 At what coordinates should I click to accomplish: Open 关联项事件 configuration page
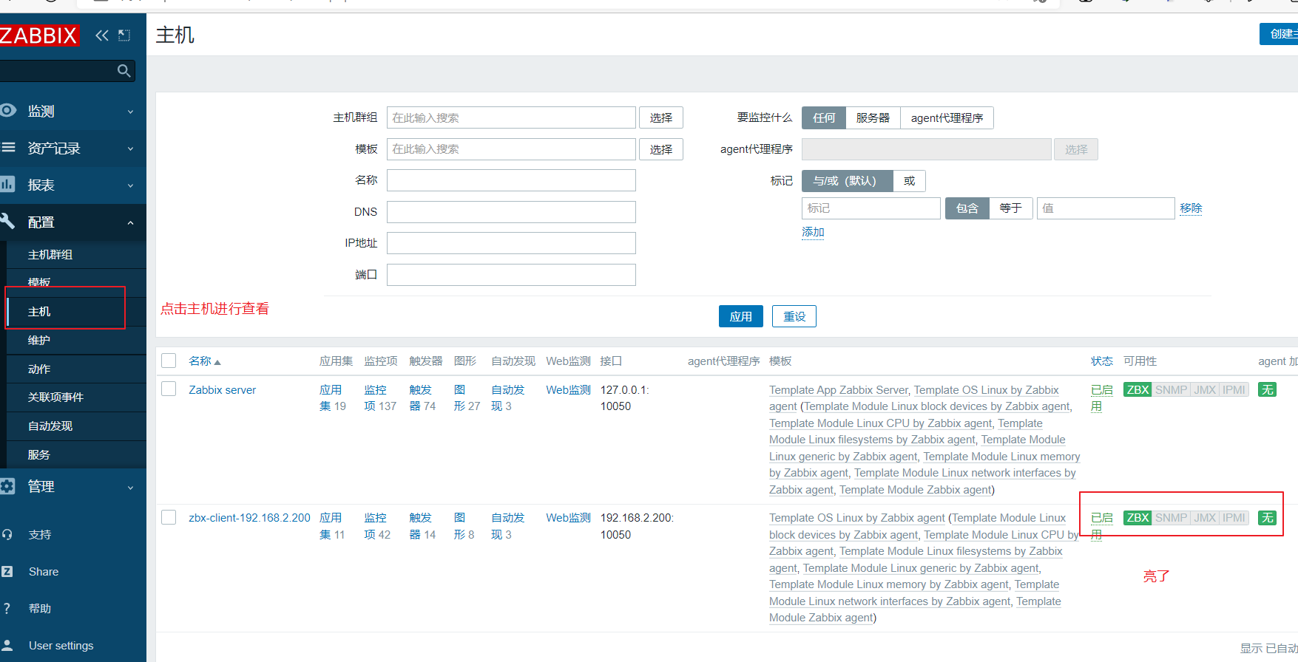(55, 397)
